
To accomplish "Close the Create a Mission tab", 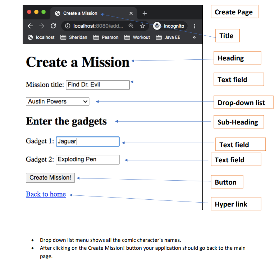I will [131, 13].
